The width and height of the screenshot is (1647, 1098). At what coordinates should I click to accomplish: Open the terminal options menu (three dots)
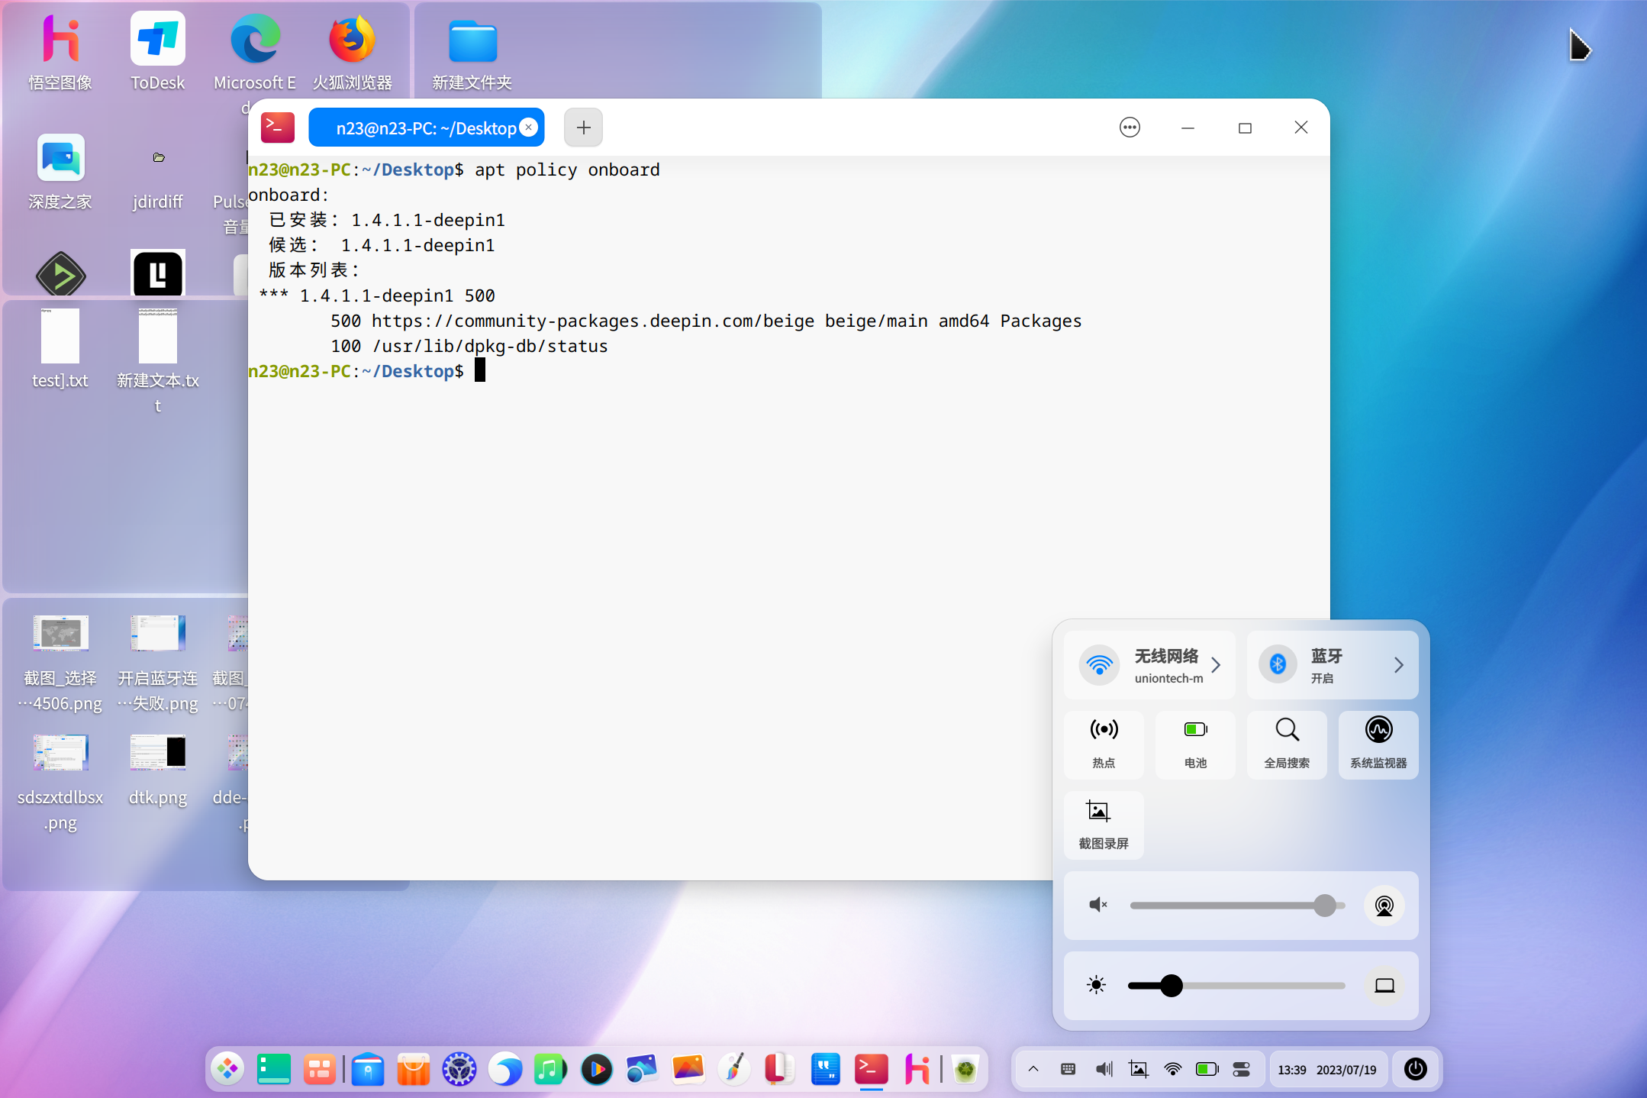click(1130, 127)
